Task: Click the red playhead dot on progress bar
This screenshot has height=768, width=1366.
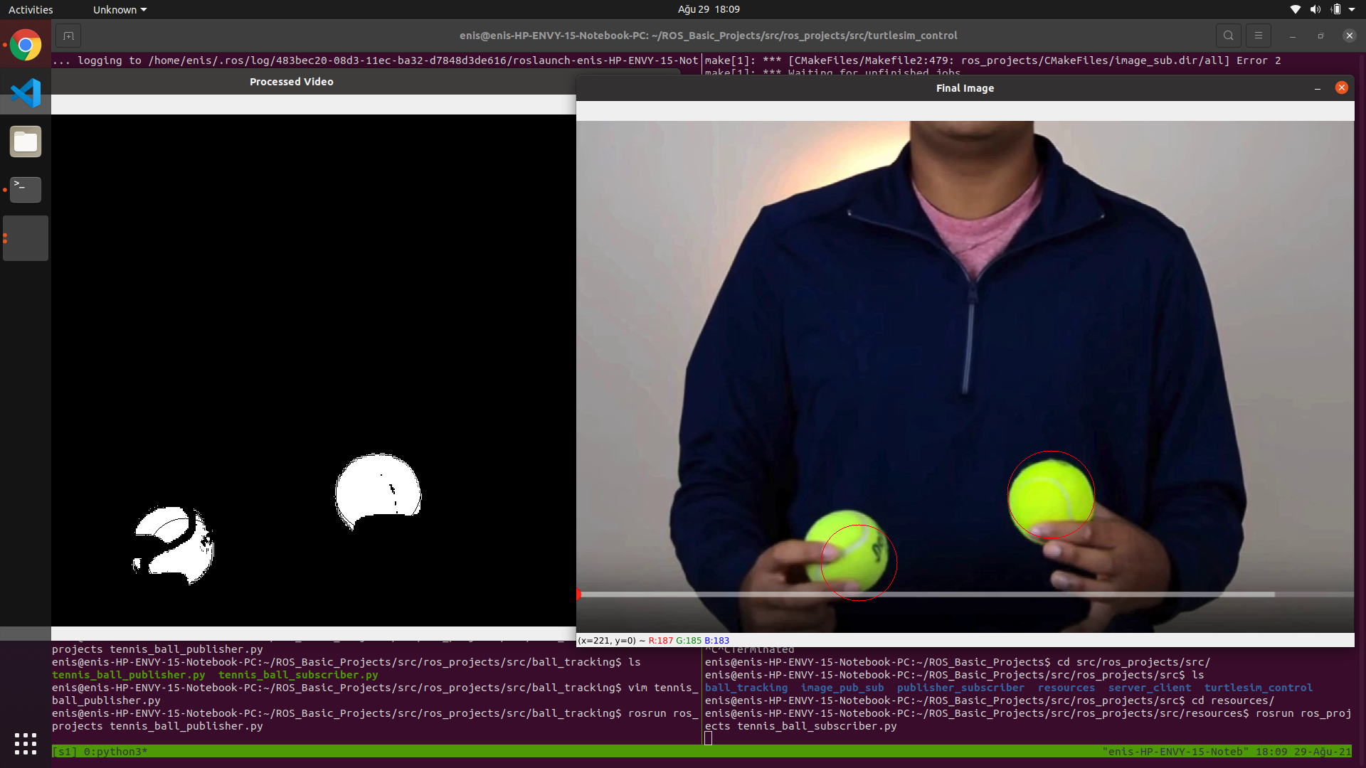Action: [x=578, y=594]
